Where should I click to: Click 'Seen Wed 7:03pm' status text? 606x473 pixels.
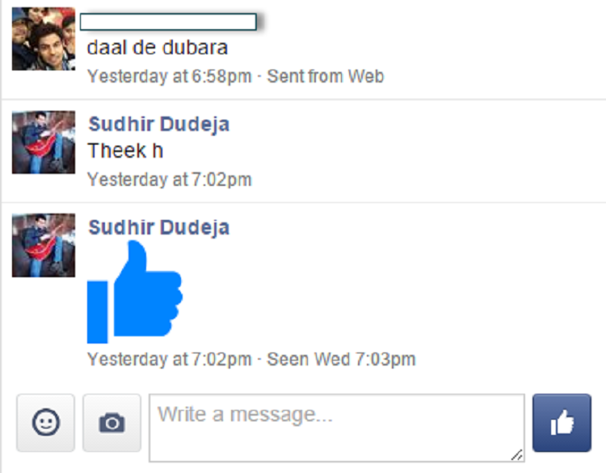(x=341, y=359)
